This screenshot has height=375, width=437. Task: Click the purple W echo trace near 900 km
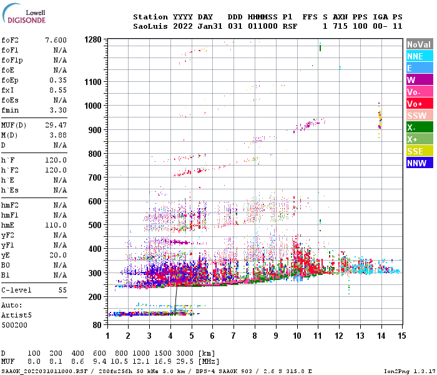pos(309,125)
